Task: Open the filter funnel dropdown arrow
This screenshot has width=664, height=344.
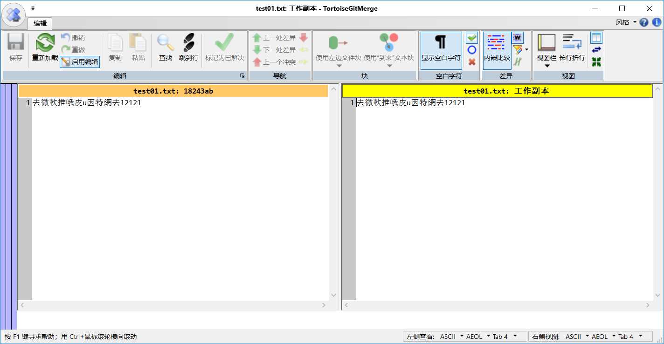Action: [526, 50]
